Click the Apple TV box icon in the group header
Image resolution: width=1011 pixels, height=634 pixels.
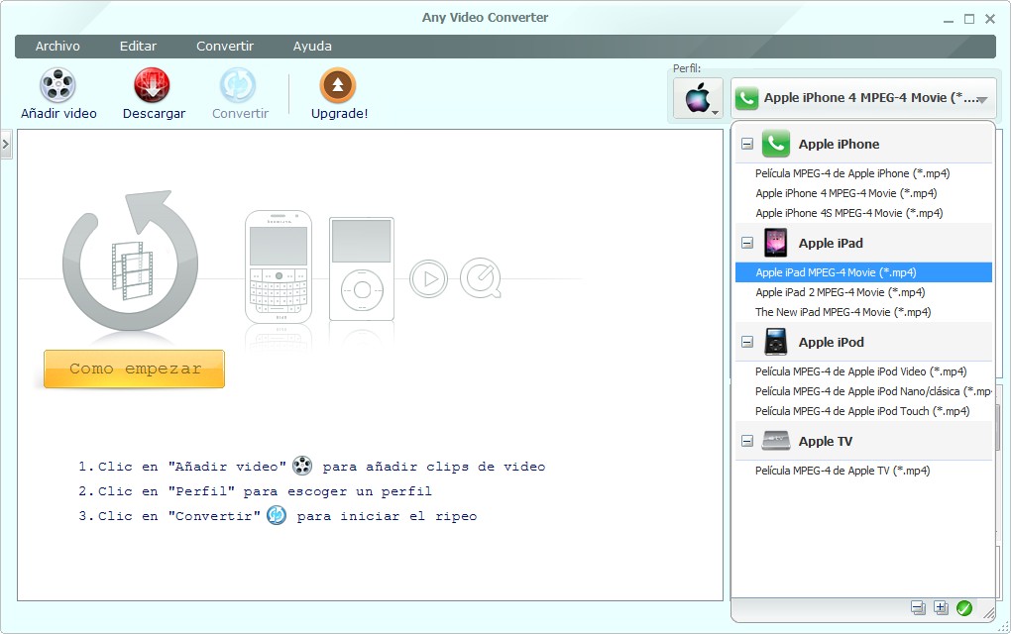[776, 441]
